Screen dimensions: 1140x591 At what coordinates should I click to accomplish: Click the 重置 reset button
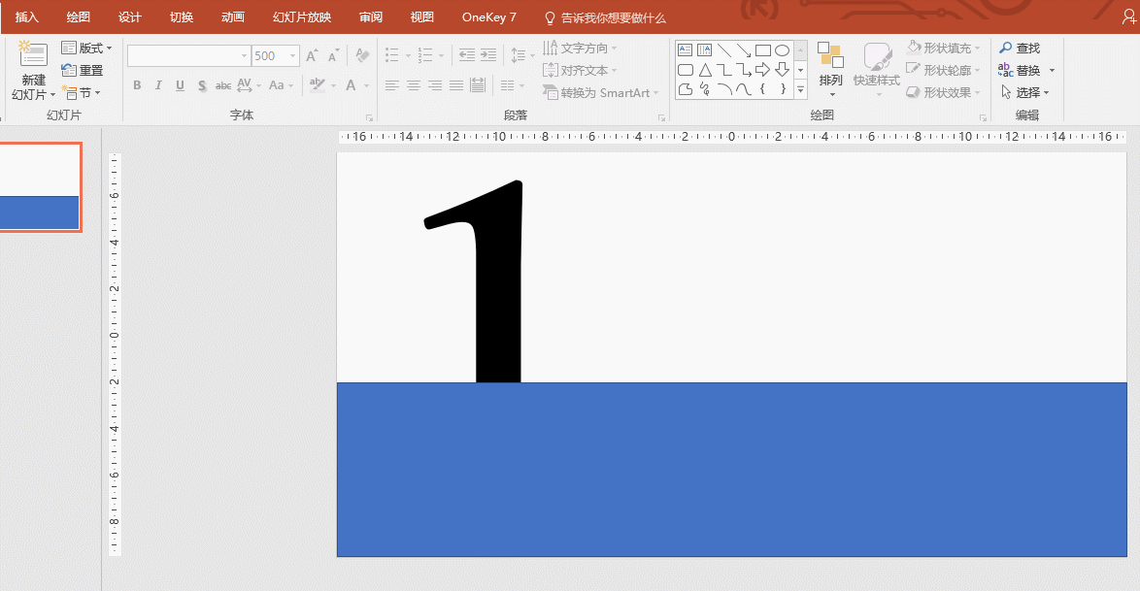click(x=83, y=71)
